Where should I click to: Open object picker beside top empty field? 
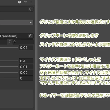[31, 9]
